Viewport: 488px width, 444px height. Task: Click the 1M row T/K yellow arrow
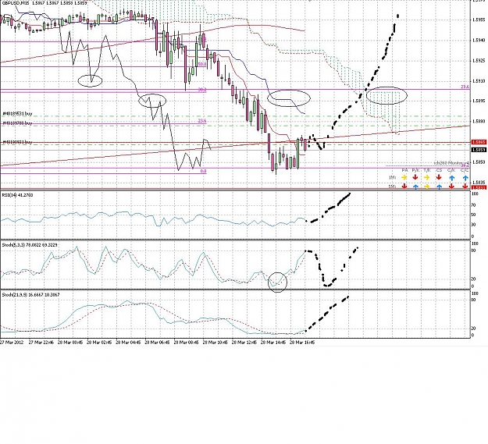coord(427,178)
